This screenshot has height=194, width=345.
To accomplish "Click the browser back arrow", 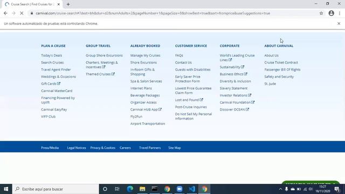I will [x=5, y=13].
